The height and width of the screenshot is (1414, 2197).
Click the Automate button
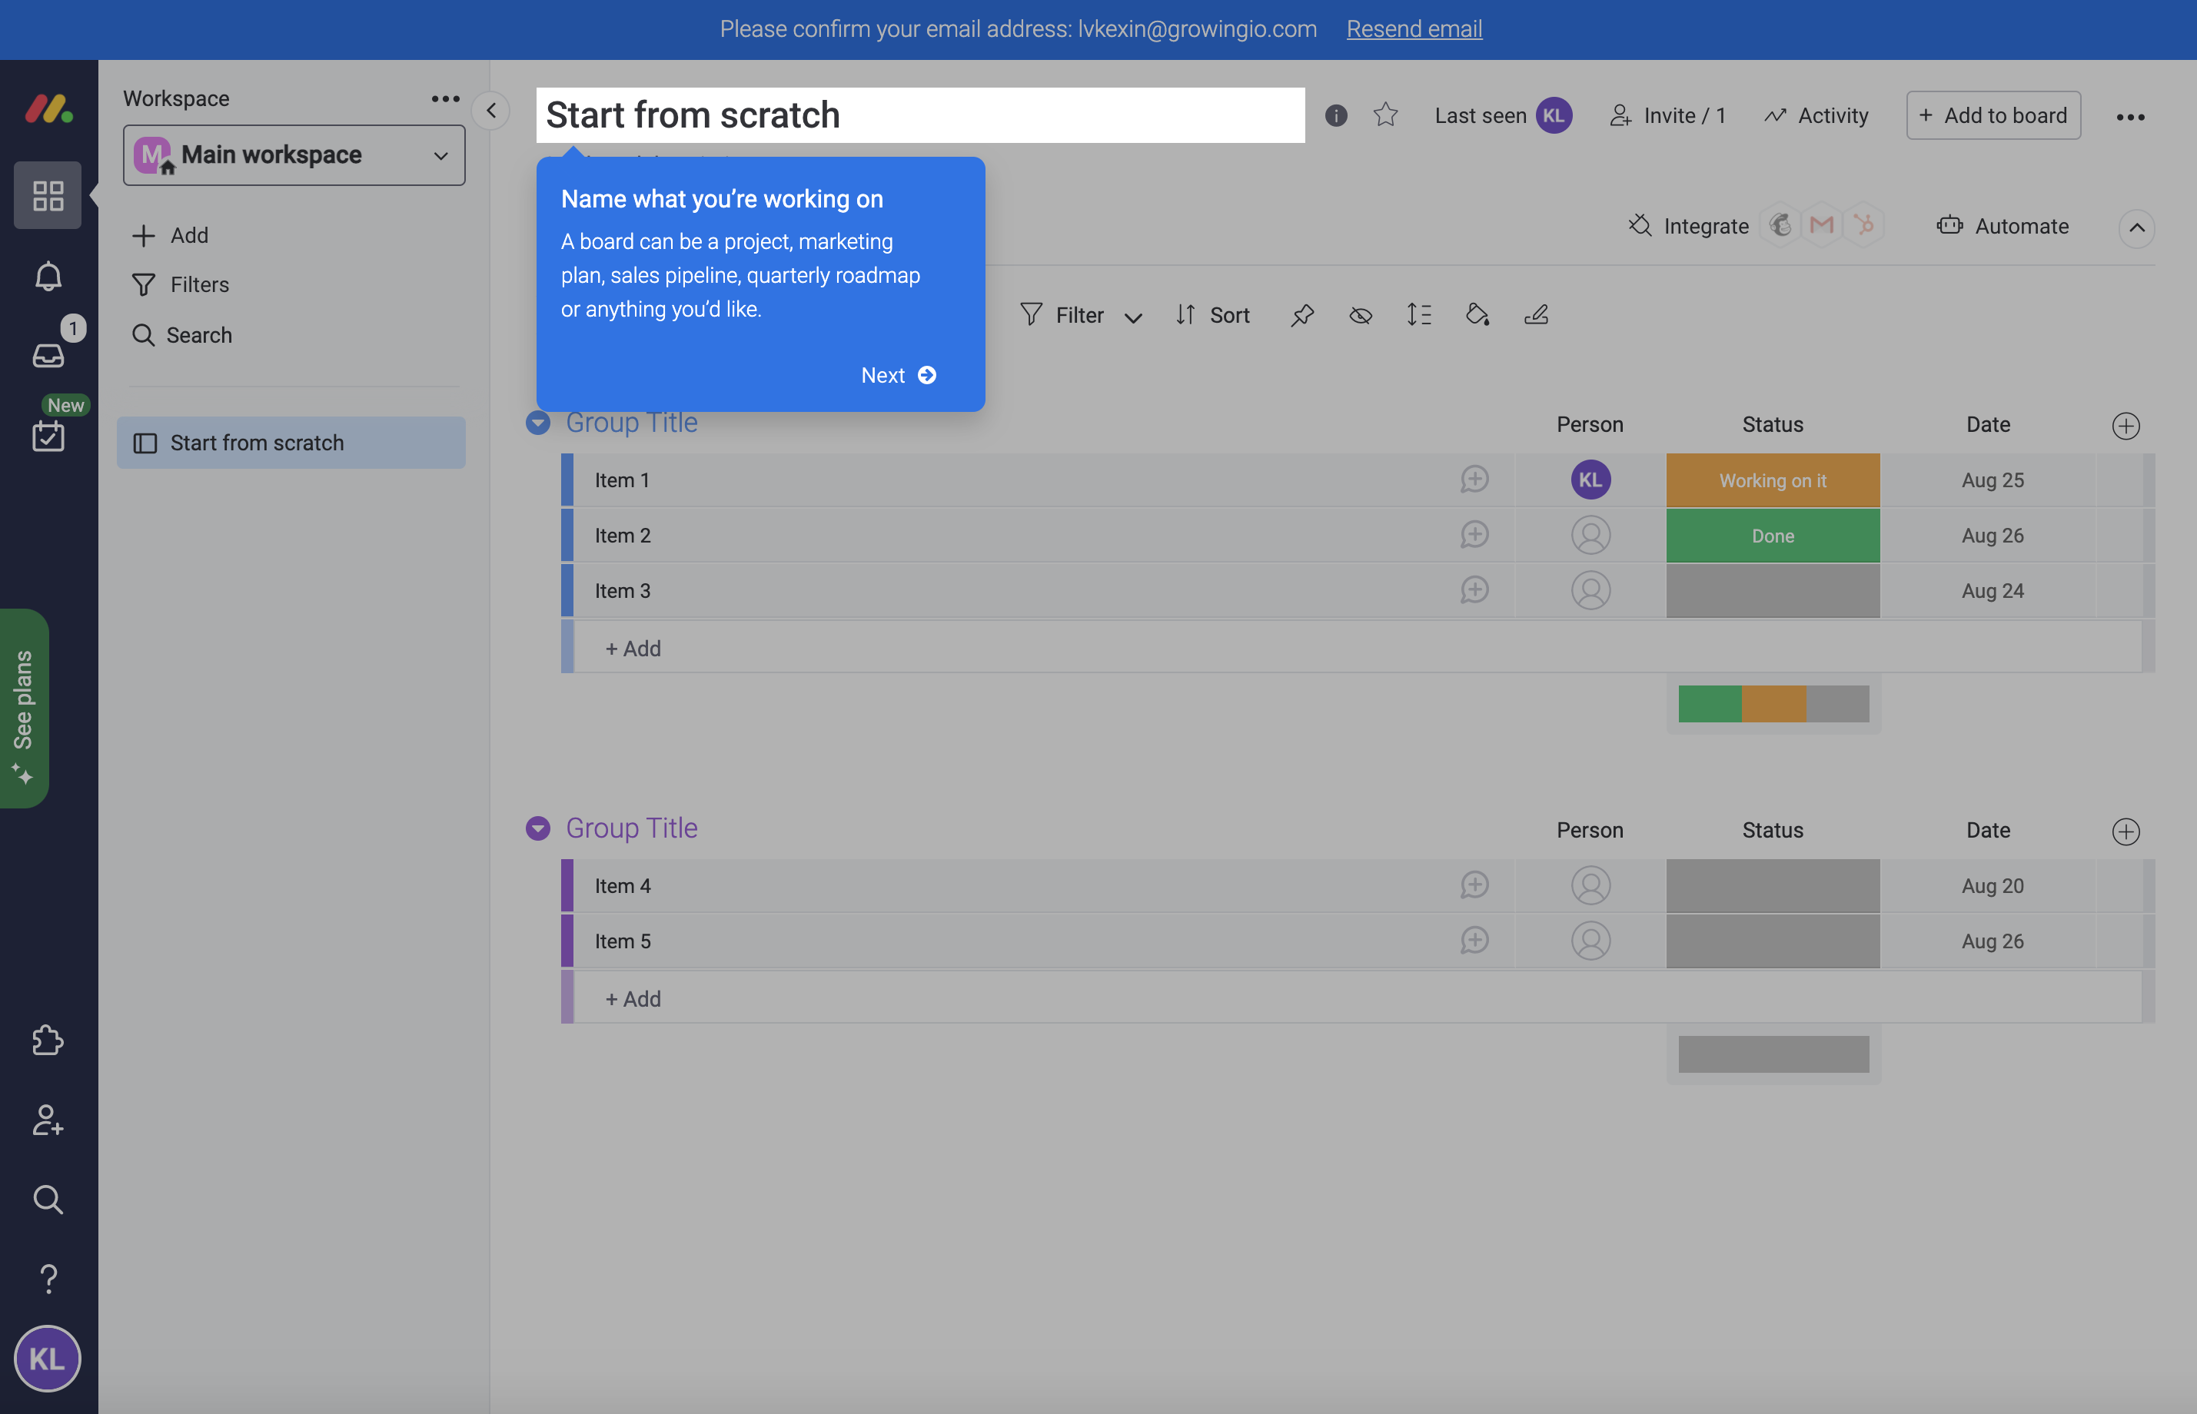point(2003,226)
